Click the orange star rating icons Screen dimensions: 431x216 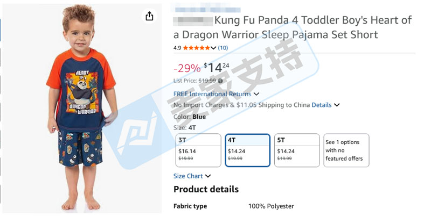[196, 48]
